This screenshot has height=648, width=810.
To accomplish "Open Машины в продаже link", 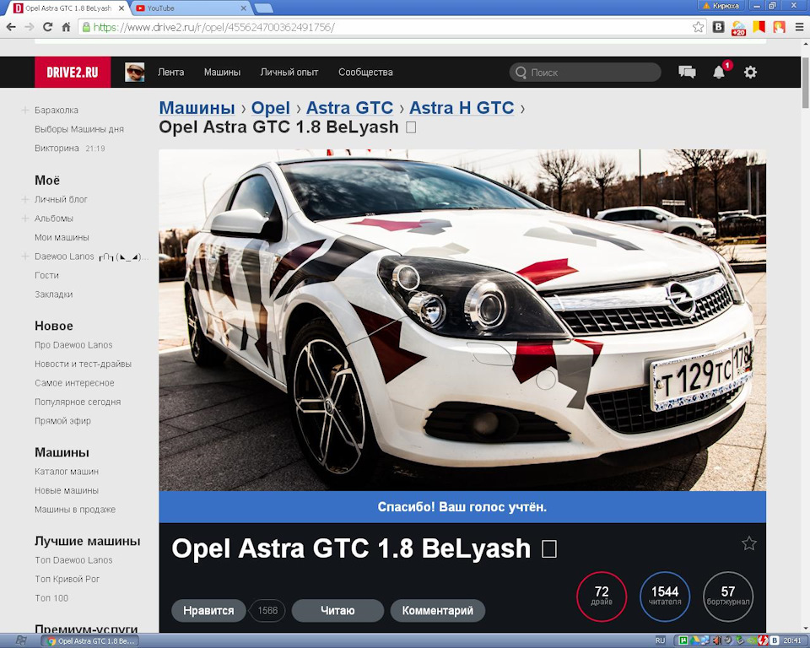I will [x=75, y=510].
